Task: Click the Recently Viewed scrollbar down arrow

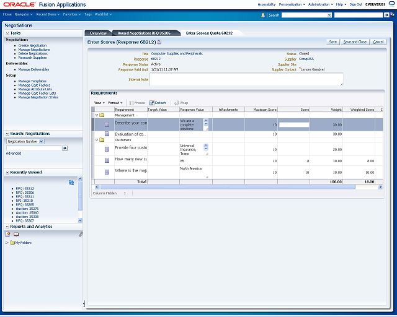Action: [x=80, y=220]
